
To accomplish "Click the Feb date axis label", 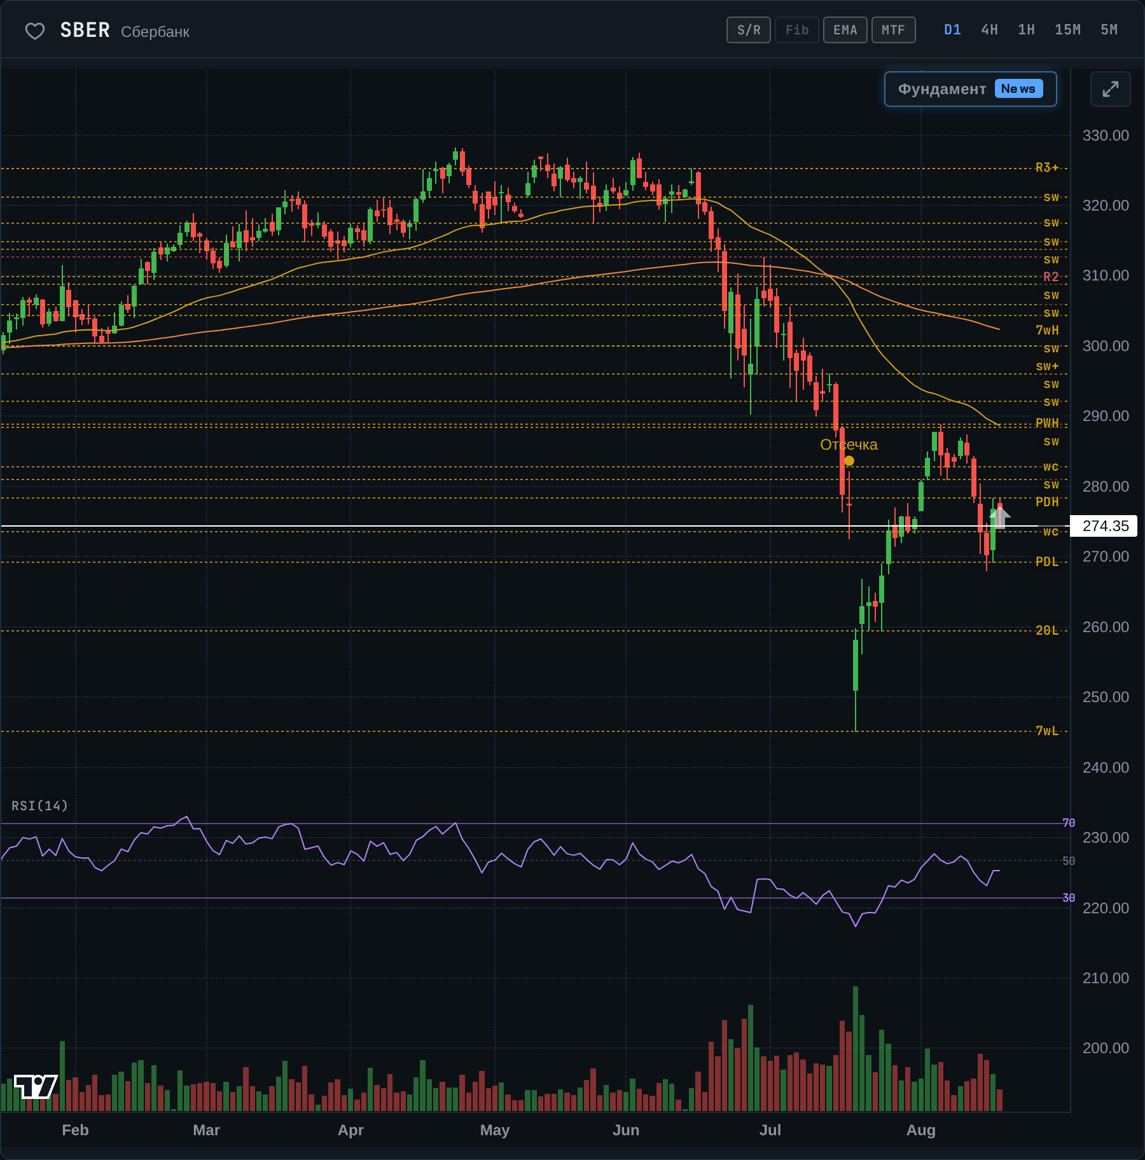I will coord(75,1130).
